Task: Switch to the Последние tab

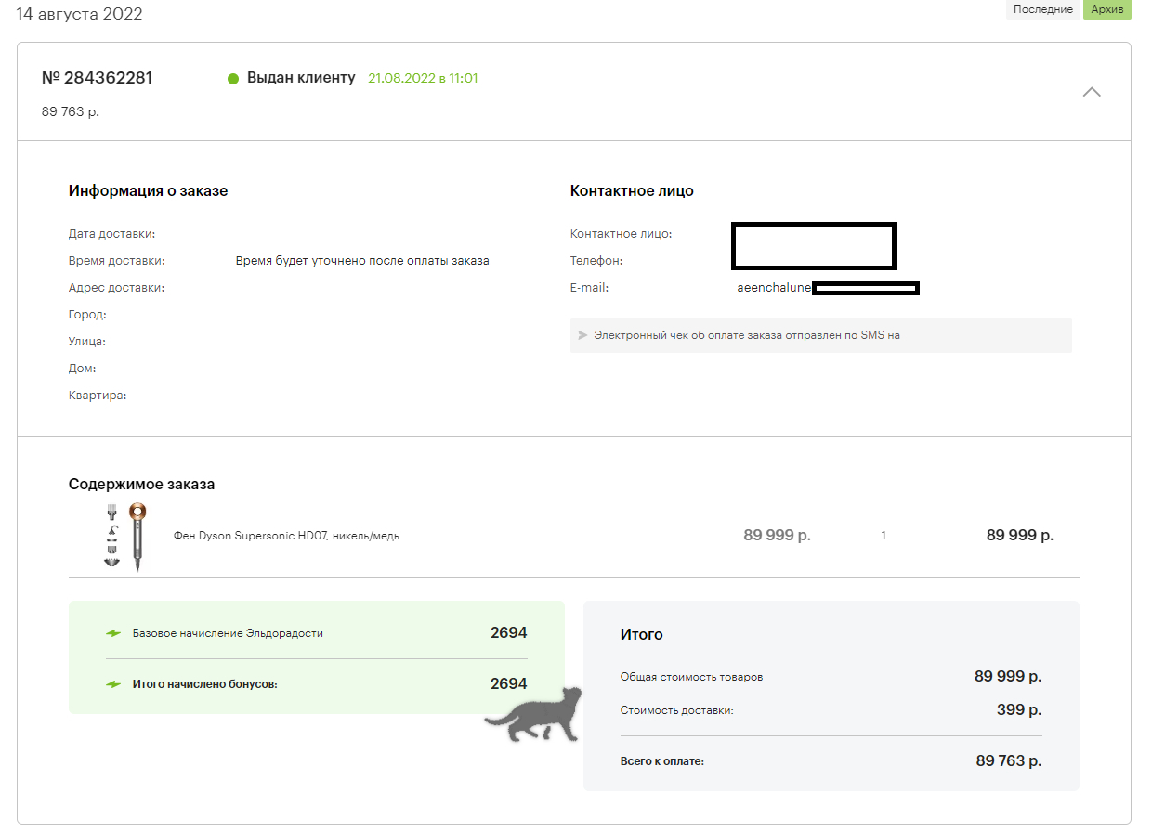Action: pyautogui.click(x=1043, y=9)
